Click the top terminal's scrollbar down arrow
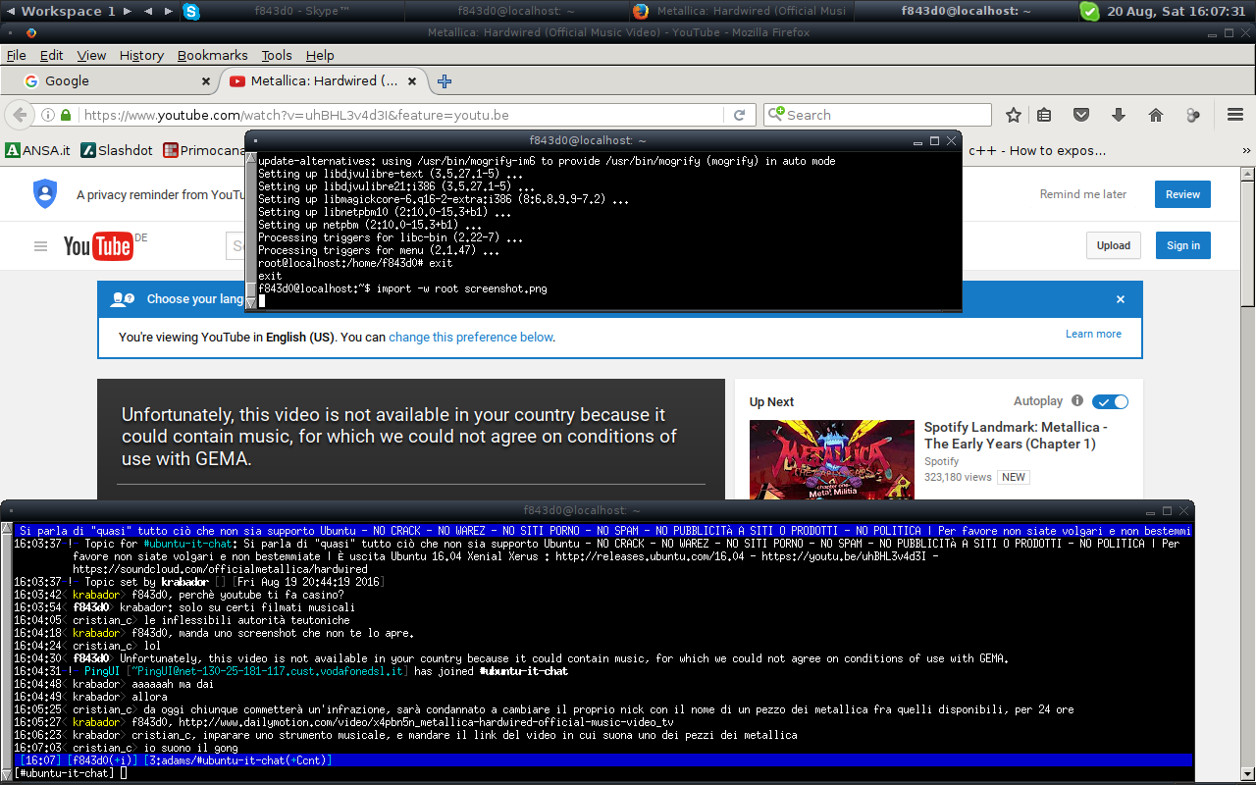Screen dimensions: 1256x785 250,303
